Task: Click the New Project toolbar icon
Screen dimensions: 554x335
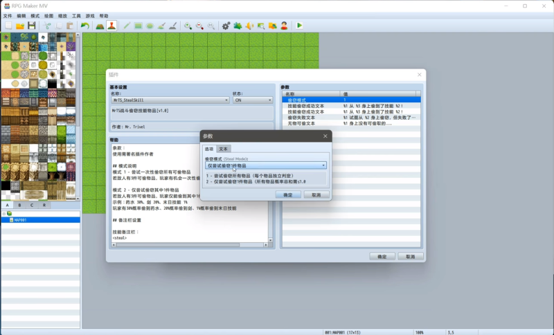Action: coord(8,26)
